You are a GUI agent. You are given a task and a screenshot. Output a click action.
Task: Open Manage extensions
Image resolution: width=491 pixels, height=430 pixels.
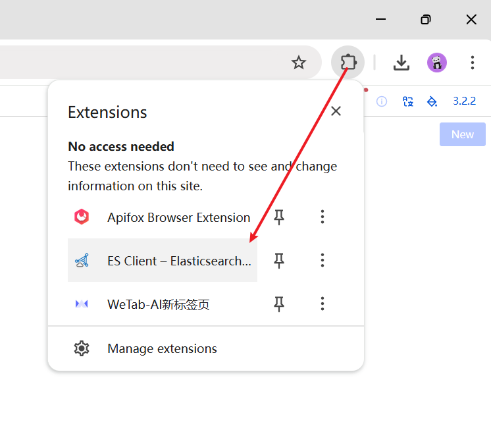[x=206, y=348]
